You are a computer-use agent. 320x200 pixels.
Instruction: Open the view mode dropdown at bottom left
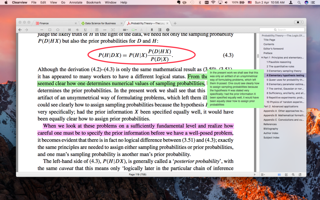pos(263,174)
